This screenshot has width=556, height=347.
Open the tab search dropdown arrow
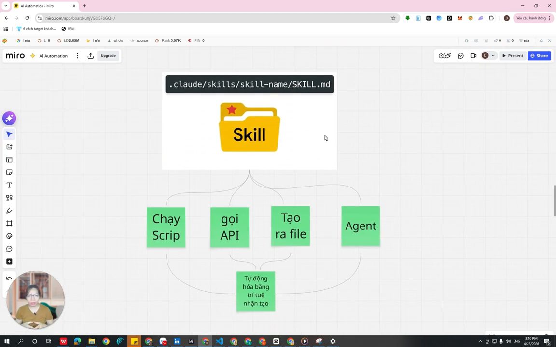tap(6, 6)
